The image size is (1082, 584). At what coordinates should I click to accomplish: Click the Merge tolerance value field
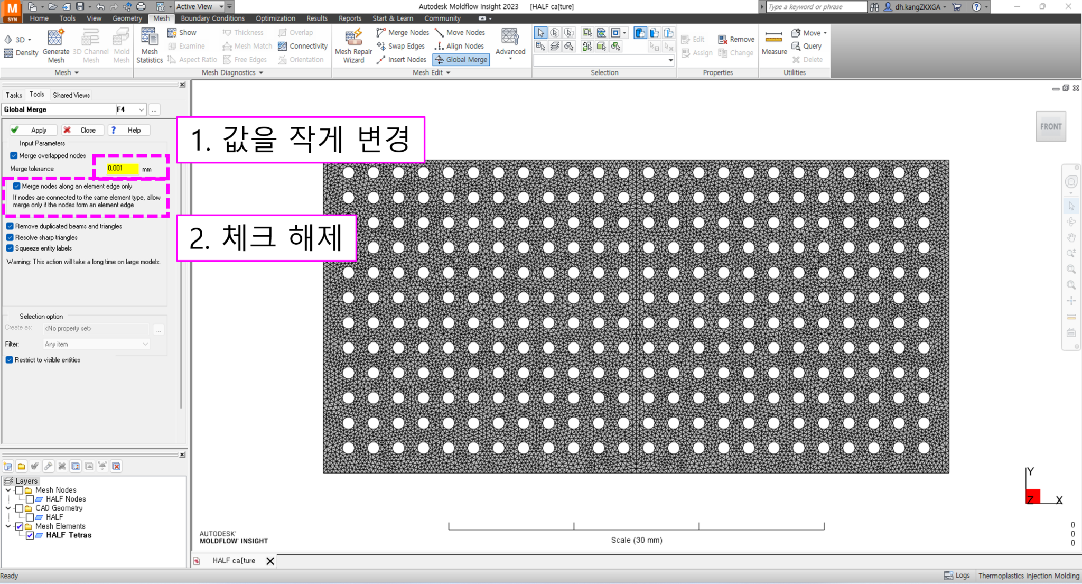point(122,168)
